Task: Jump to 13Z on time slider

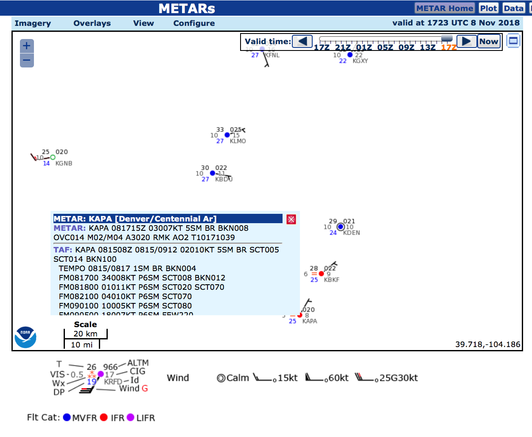Action: coord(428,47)
